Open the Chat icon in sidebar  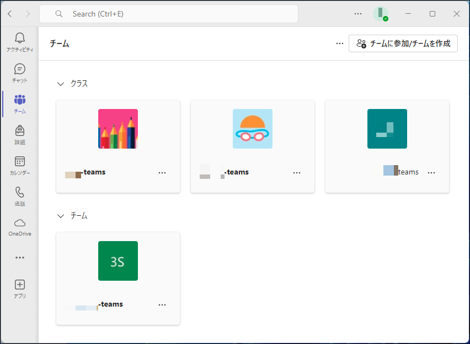pos(20,69)
